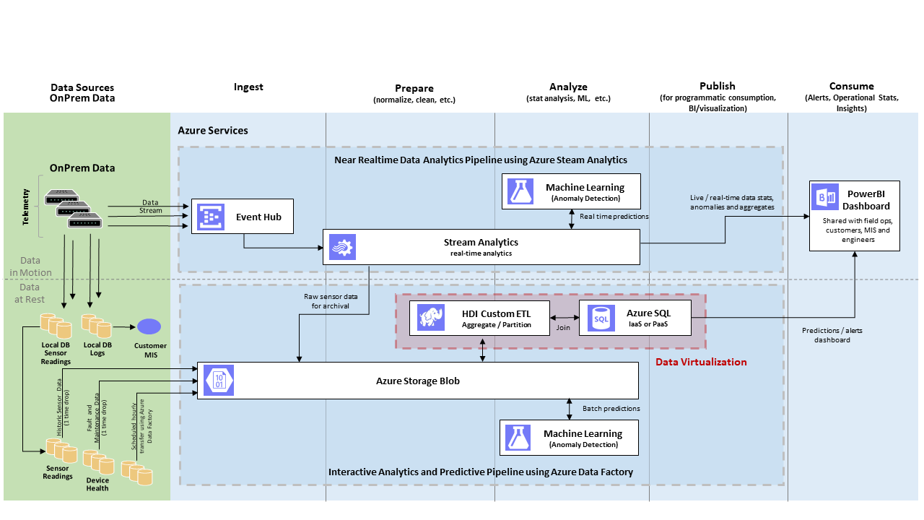
Task: Click the 'IaaS or PaaS' subtitle
Action: (649, 325)
